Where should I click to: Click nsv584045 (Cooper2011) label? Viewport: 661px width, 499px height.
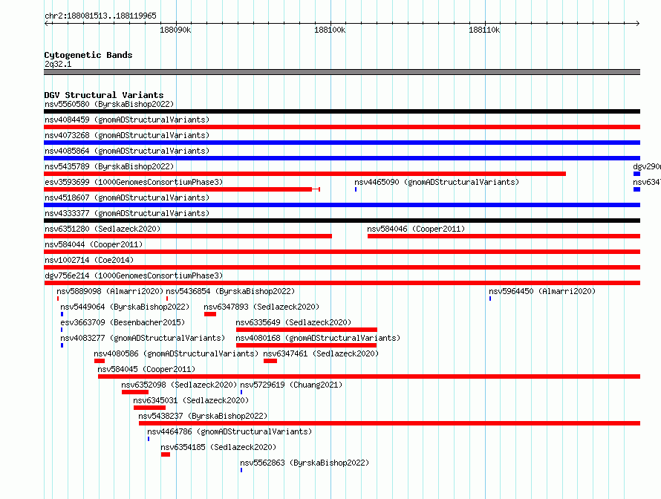[146, 369]
